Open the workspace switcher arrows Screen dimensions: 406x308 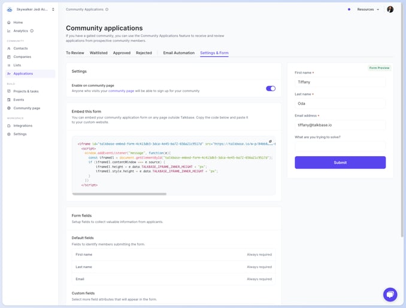53,10
